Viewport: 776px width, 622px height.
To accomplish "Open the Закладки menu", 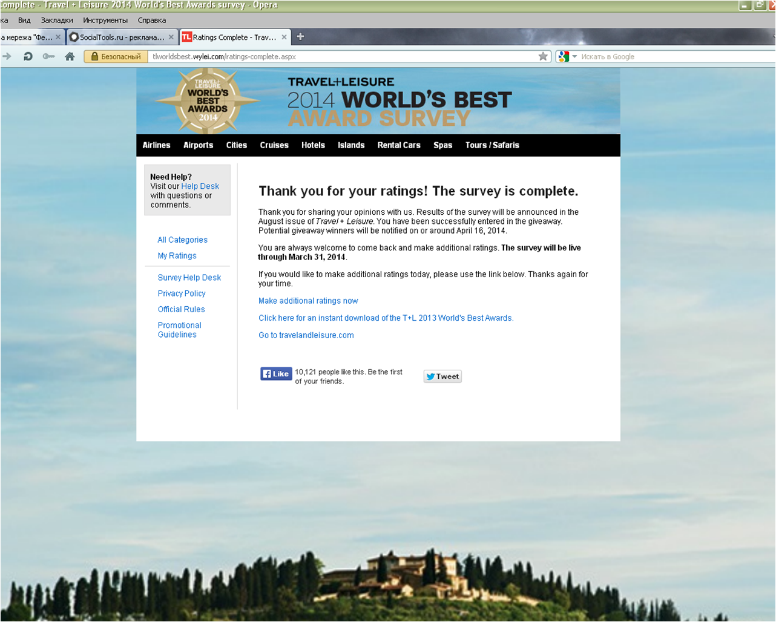I will click(57, 20).
